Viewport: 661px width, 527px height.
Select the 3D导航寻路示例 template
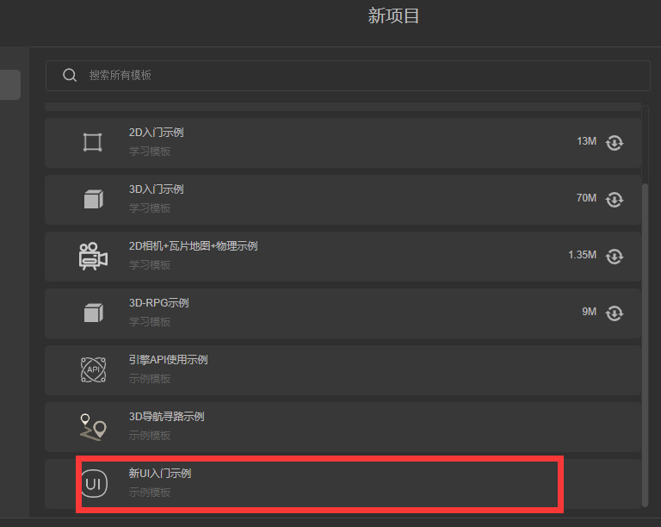coord(343,427)
